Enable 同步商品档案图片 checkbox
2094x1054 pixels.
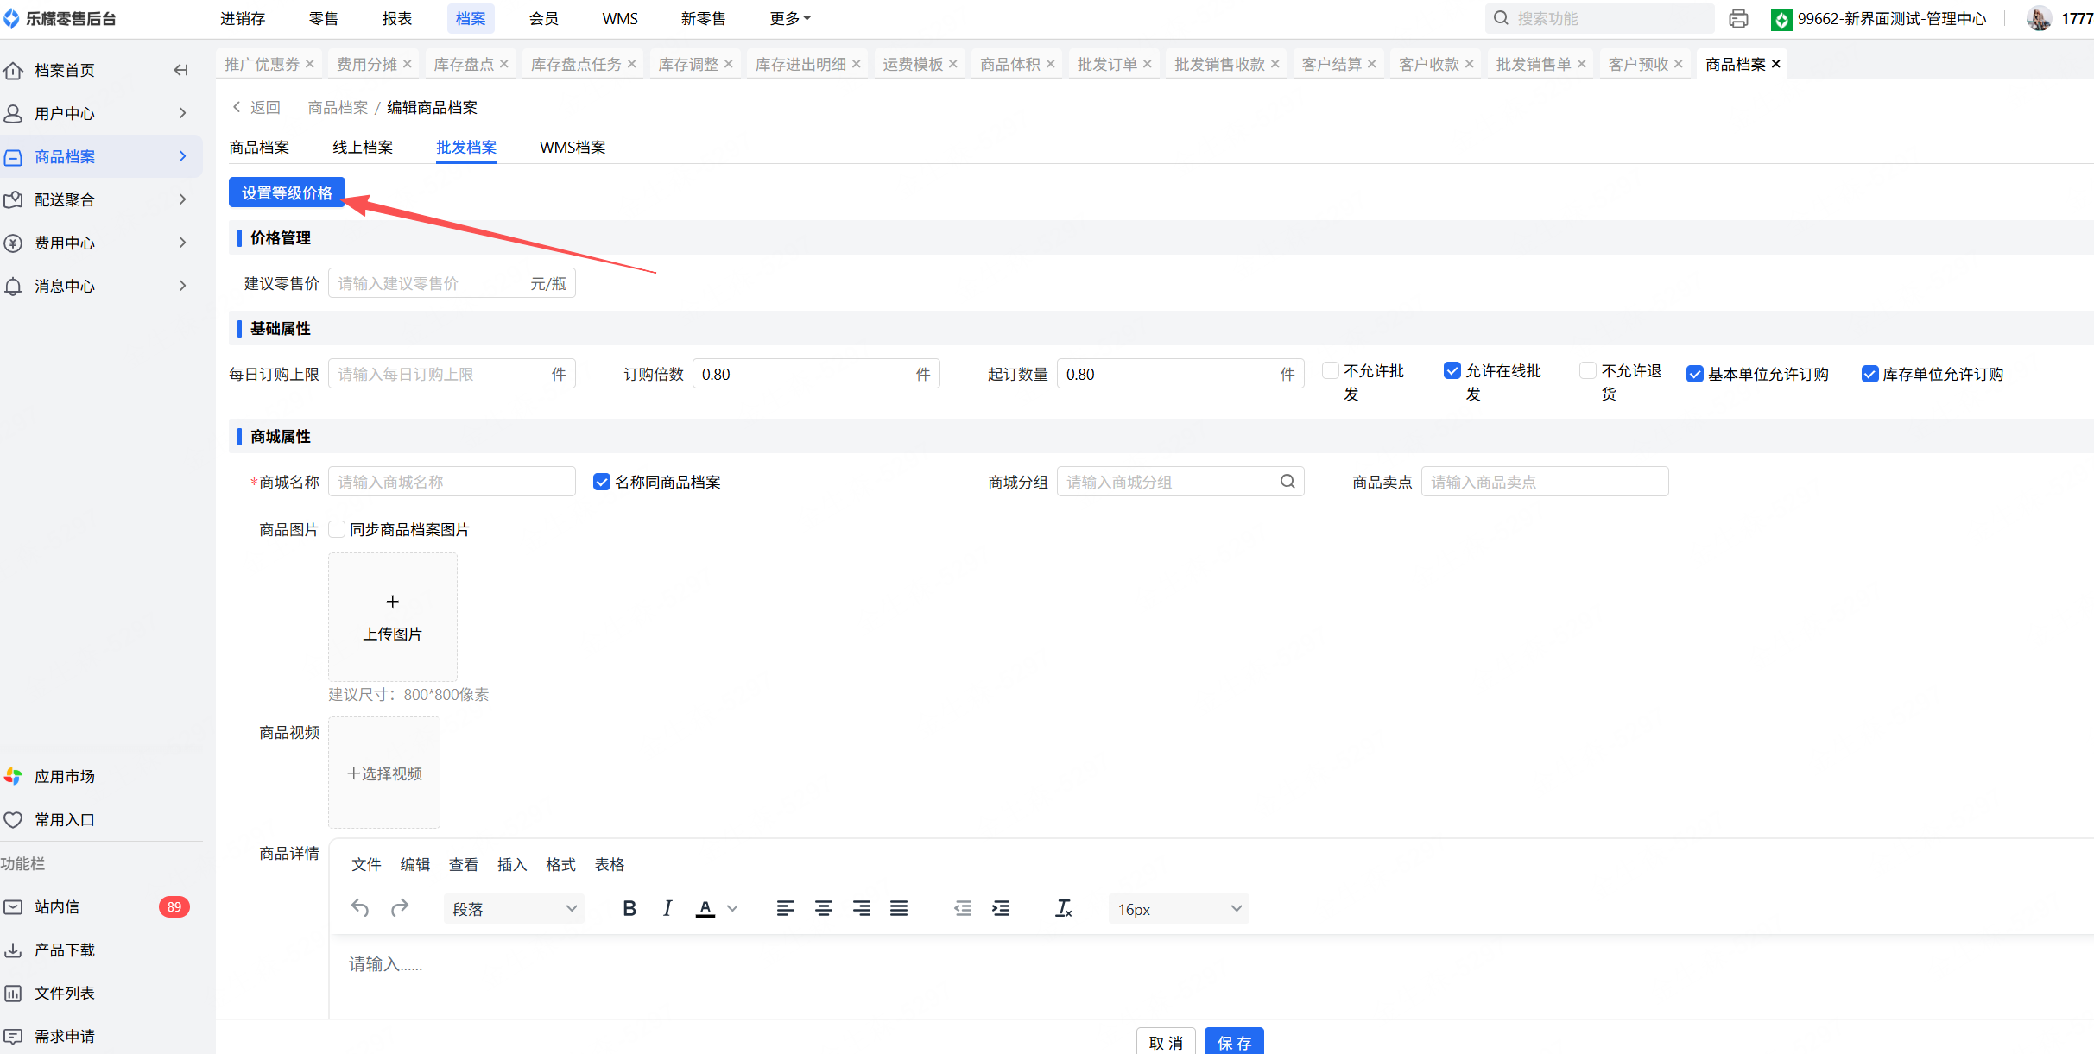pos(338,529)
